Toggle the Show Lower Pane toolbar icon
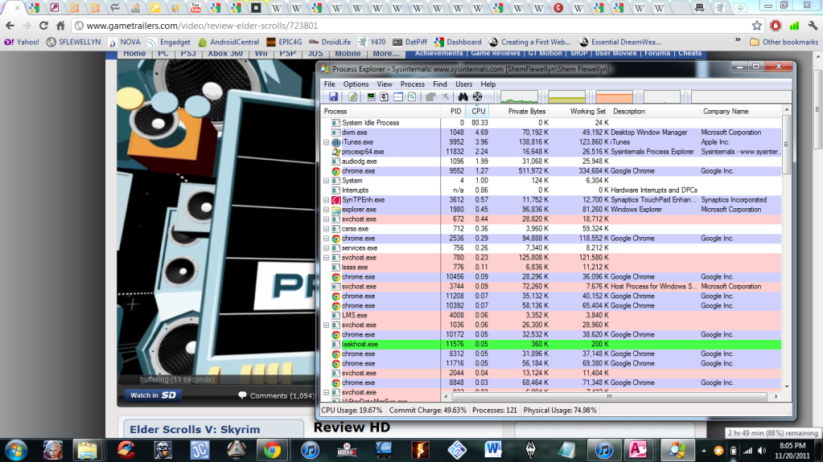Image resolution: width=823 pixels, height=462 pixels. tap(398, 97)
